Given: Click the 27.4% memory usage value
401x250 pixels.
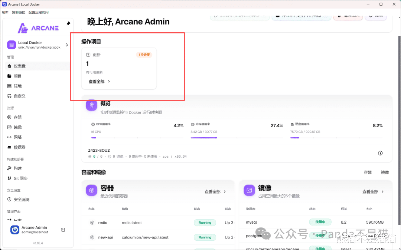Looking at the screenshot, I should click(x=277, y=126).
